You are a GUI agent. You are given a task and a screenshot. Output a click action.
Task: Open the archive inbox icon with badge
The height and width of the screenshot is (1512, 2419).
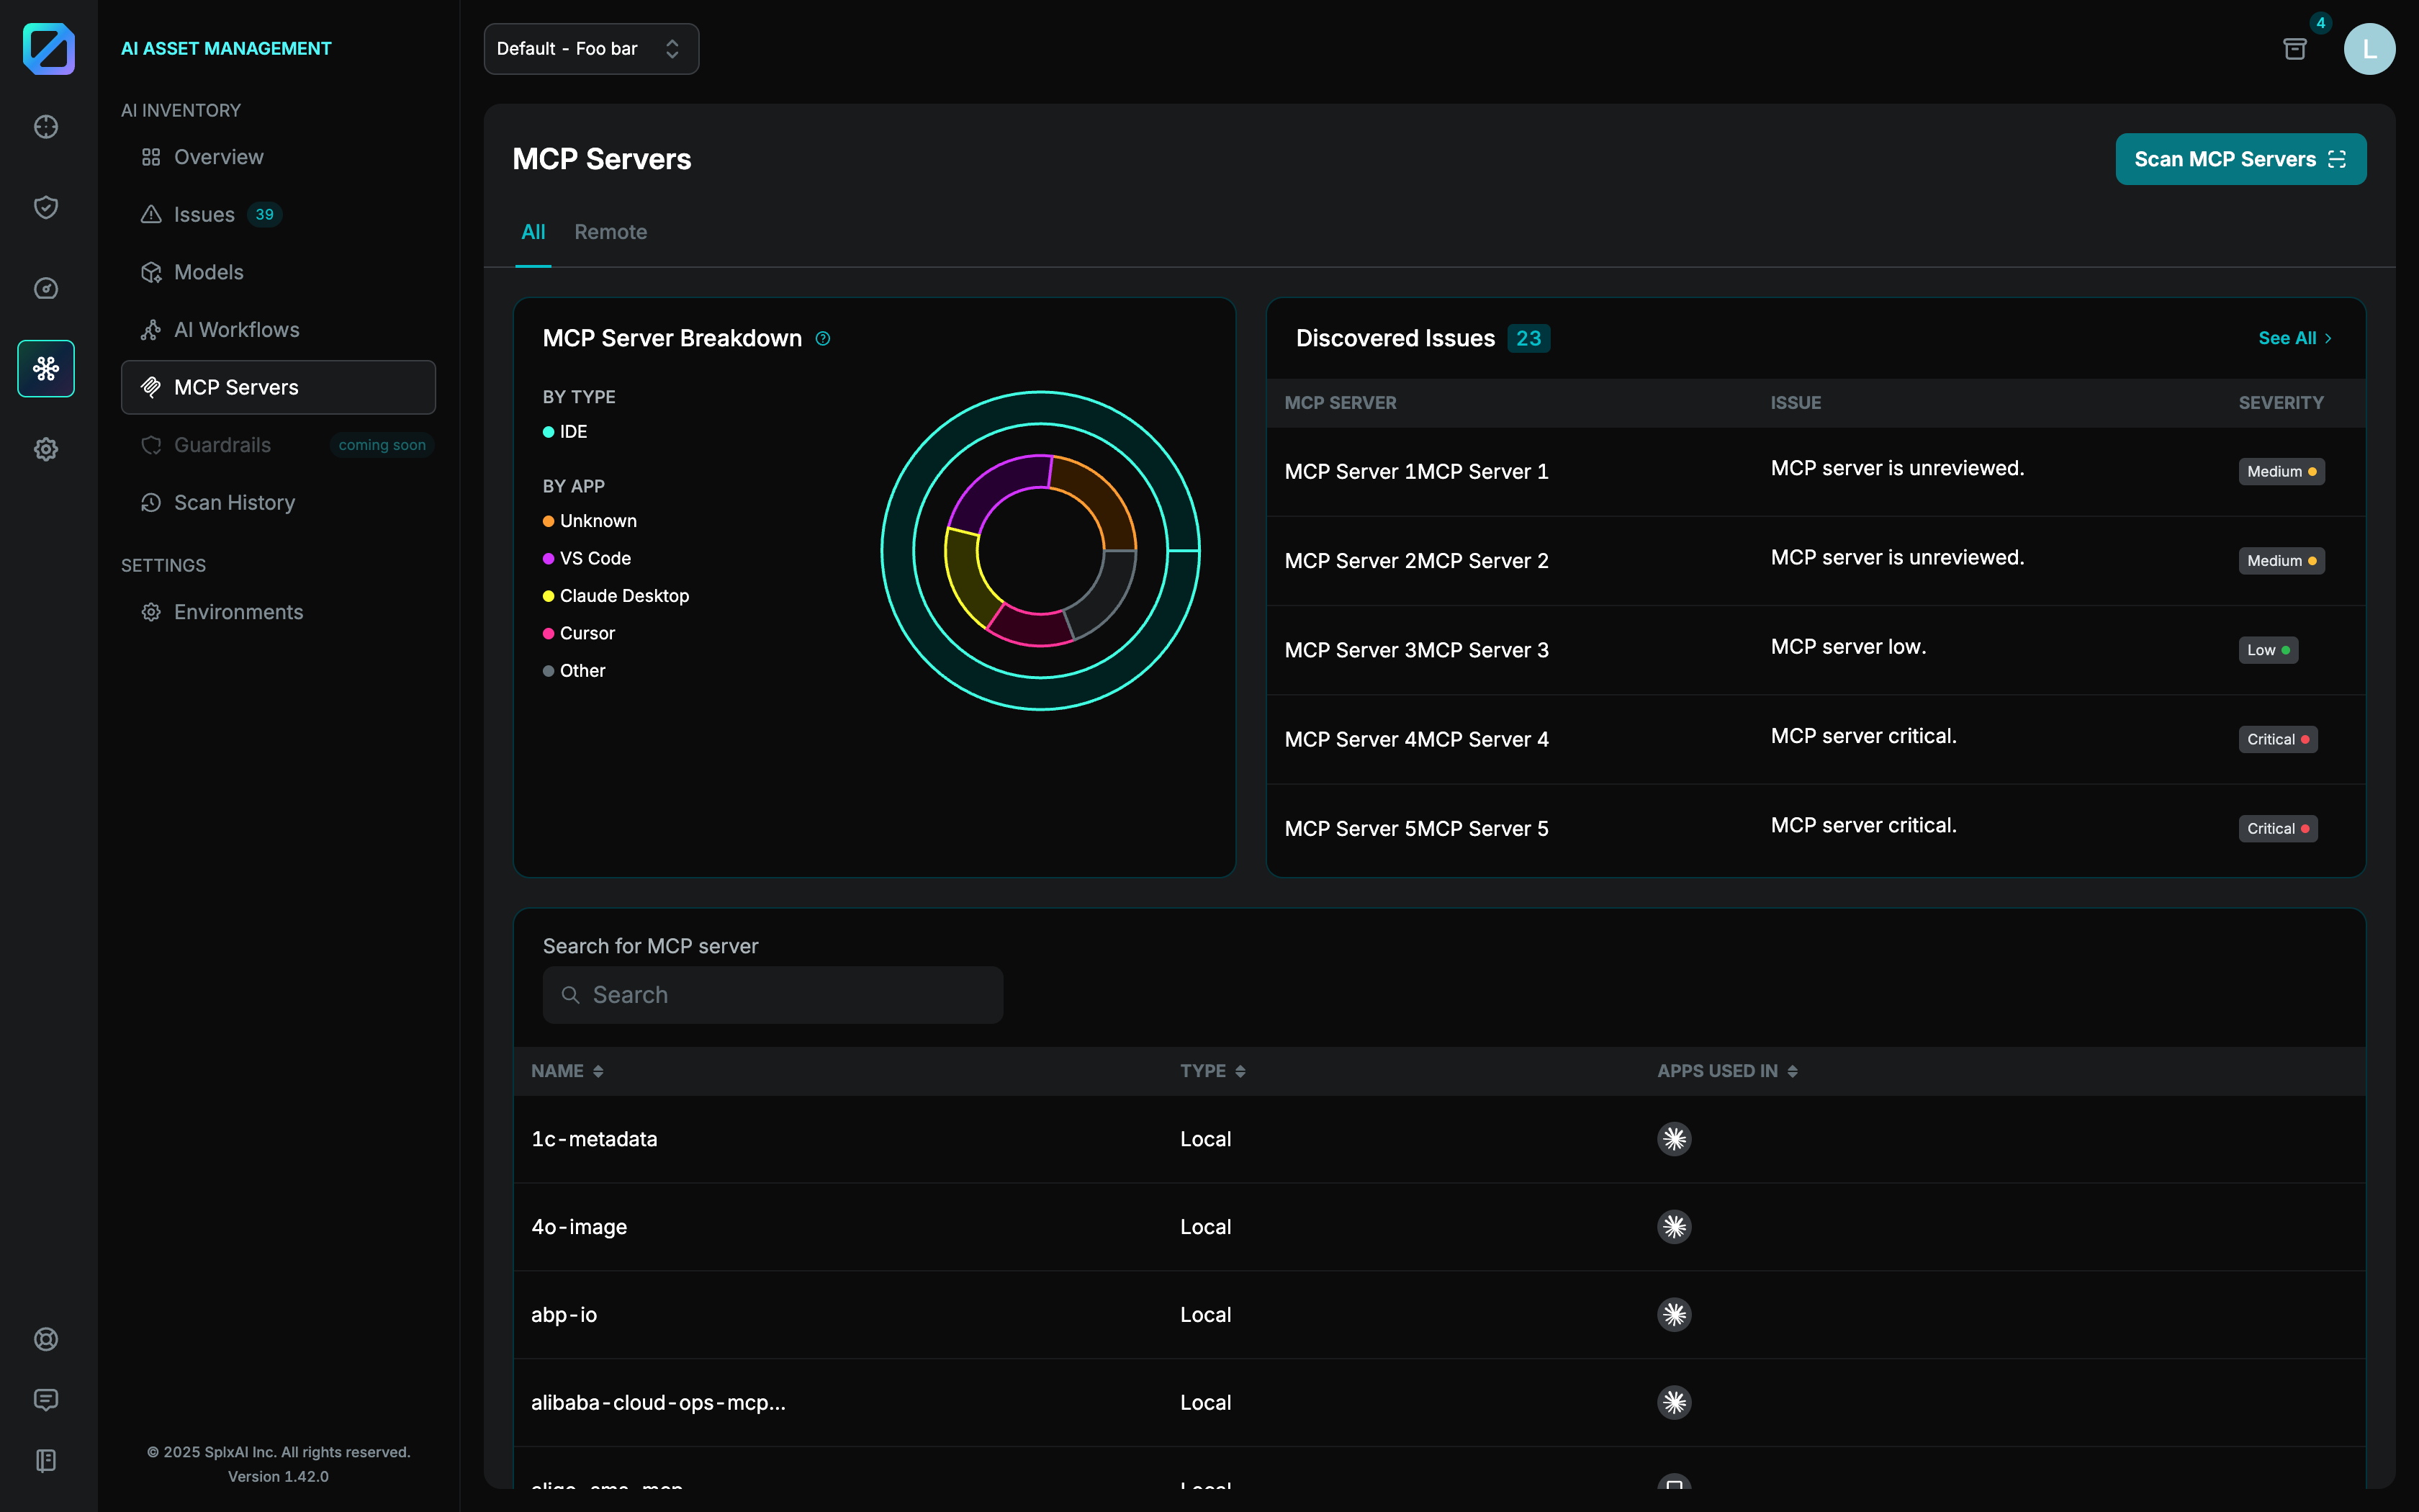[2295, 49]
